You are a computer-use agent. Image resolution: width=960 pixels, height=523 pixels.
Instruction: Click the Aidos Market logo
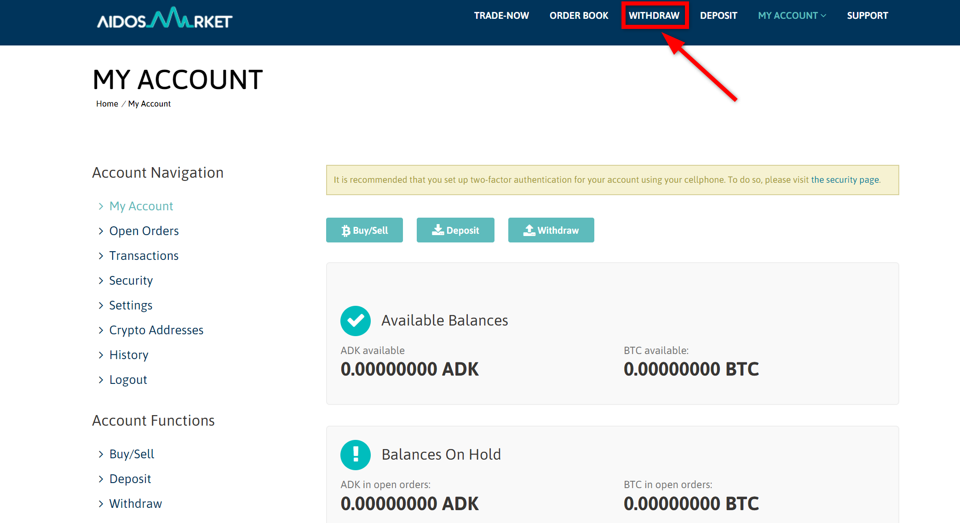tap(164, 18)
